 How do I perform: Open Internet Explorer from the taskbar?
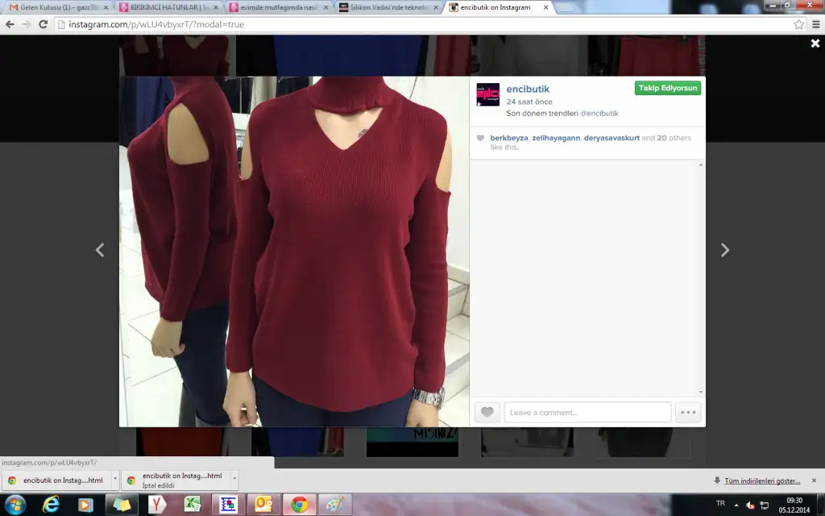pyautogui.click(x=51, y=505)
